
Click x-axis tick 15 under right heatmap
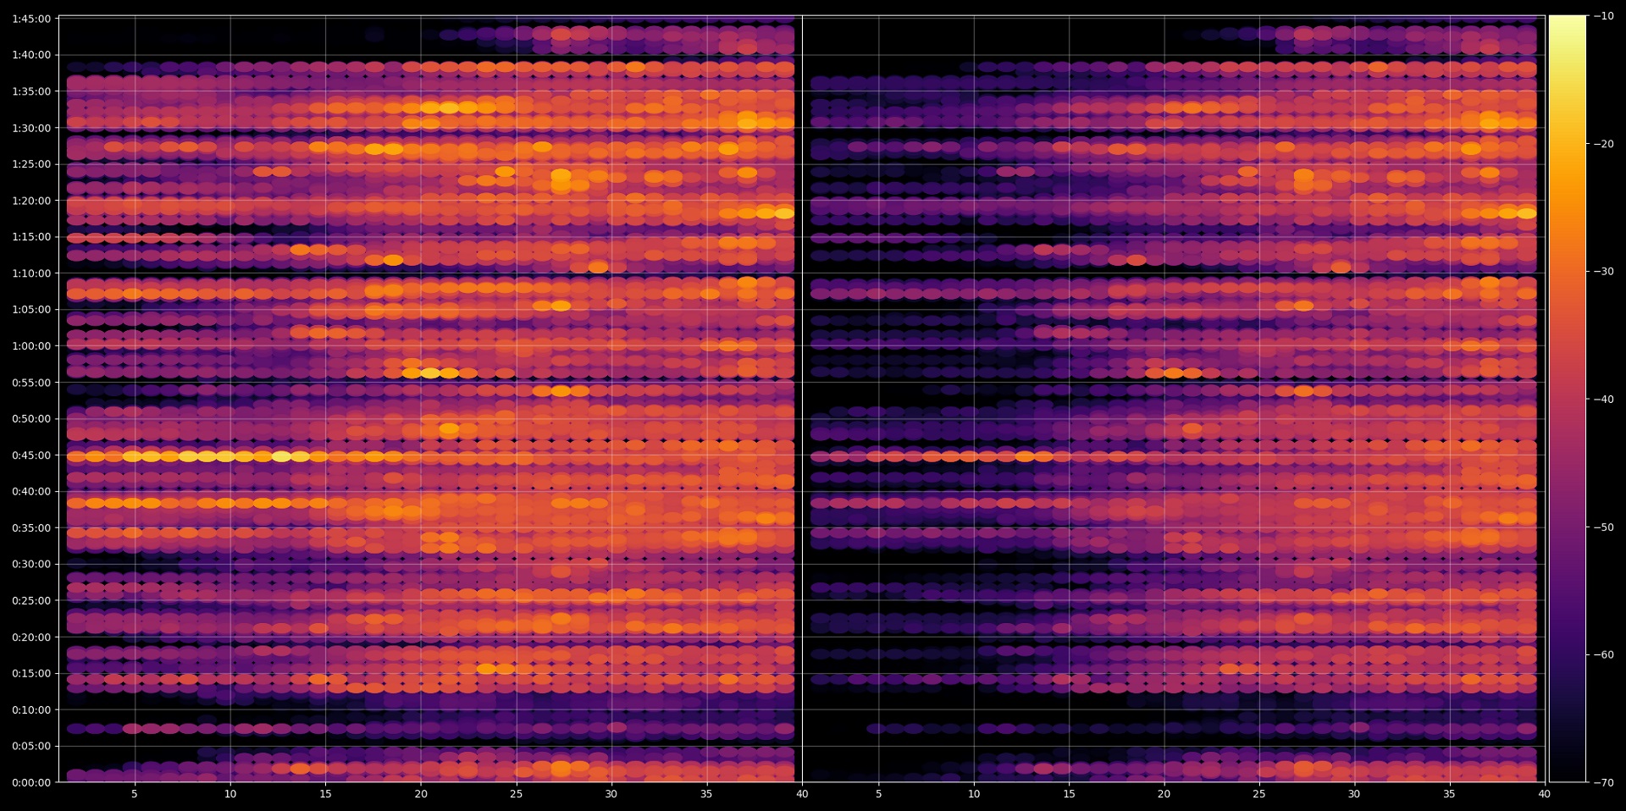point(1069,794)
